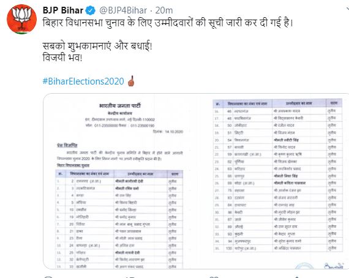Open the left press release page image
Screen dimensions: 349x278
[x=120, y=181]
